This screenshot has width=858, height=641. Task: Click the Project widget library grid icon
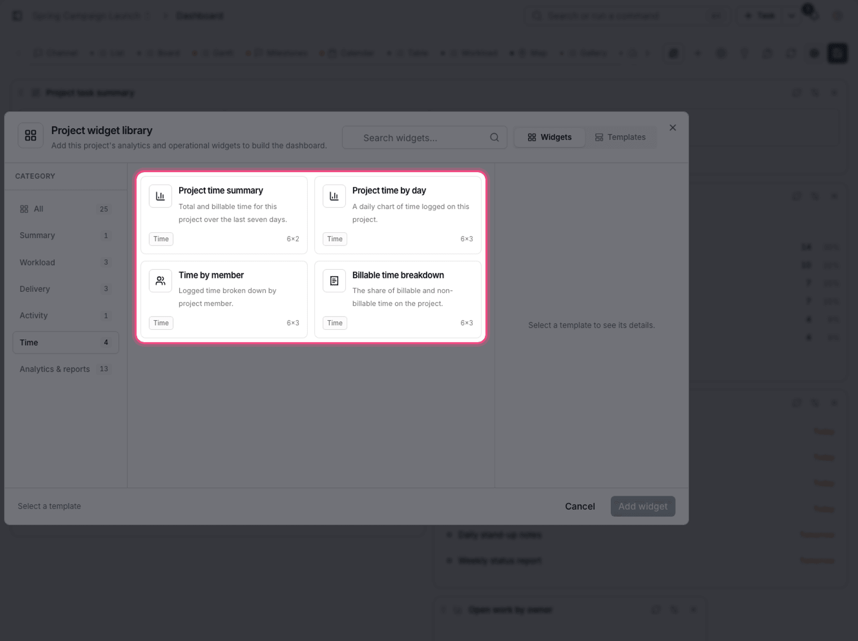pos(31,135)
